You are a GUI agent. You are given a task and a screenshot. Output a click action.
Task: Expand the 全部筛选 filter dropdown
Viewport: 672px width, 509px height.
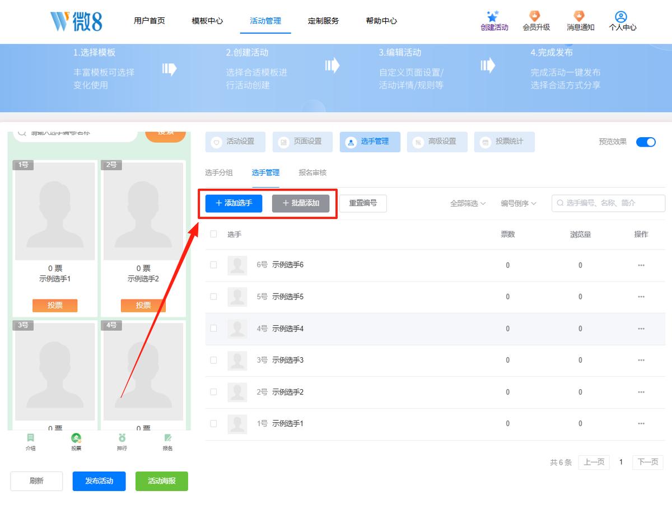coord(468,203)
